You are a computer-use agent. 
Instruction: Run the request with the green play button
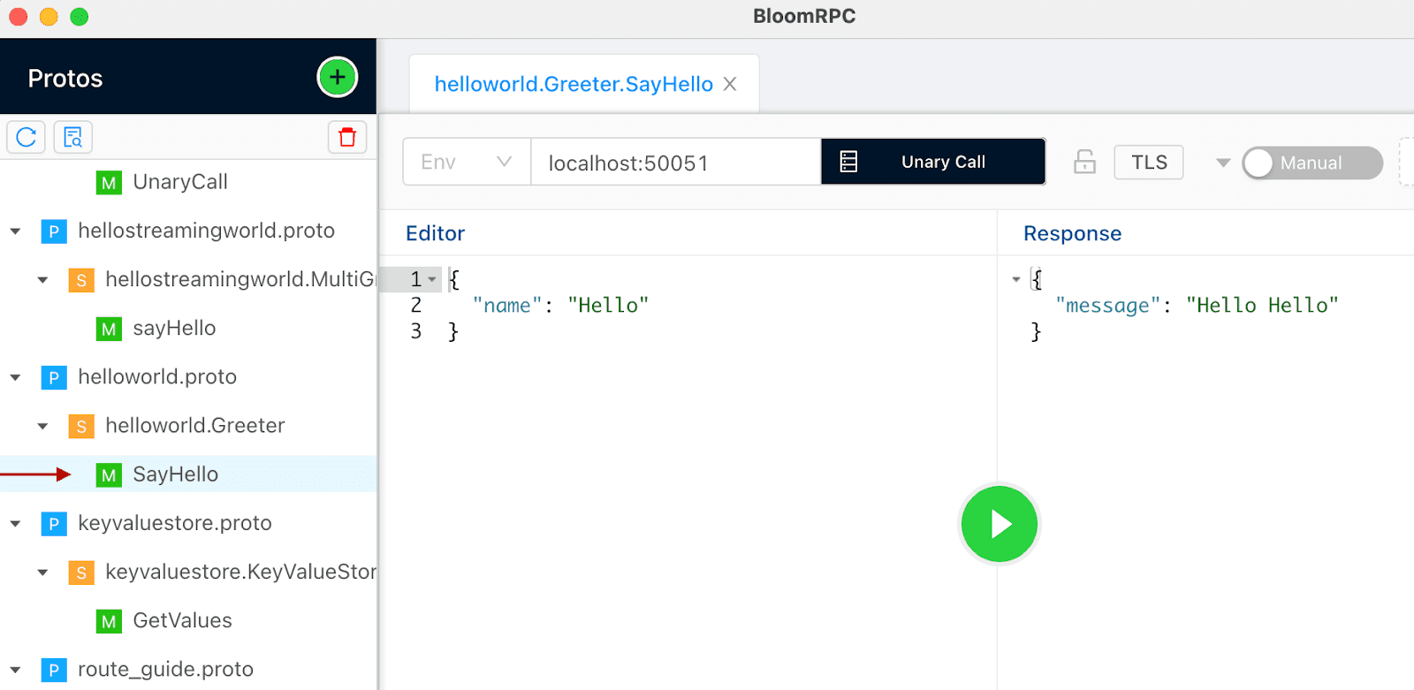[x=1000, y=524]
